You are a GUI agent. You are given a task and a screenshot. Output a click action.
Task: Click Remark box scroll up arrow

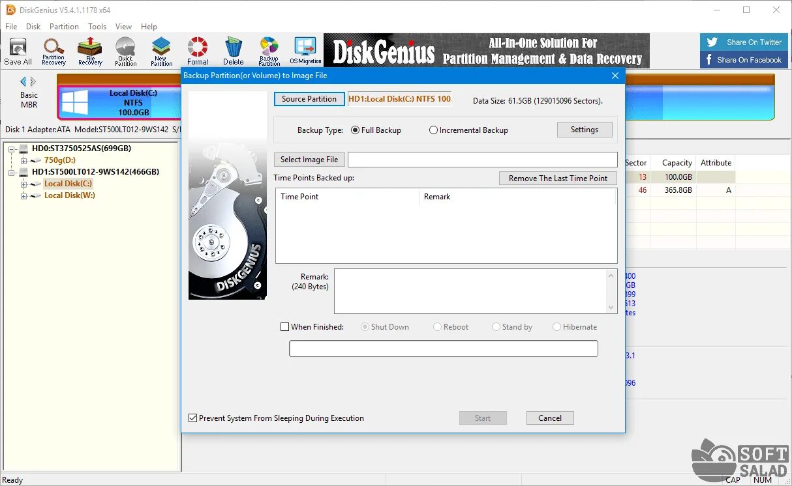[x=612, y=275]
